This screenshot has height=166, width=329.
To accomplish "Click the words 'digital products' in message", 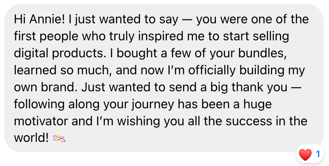I will click(x=59, y=53).
